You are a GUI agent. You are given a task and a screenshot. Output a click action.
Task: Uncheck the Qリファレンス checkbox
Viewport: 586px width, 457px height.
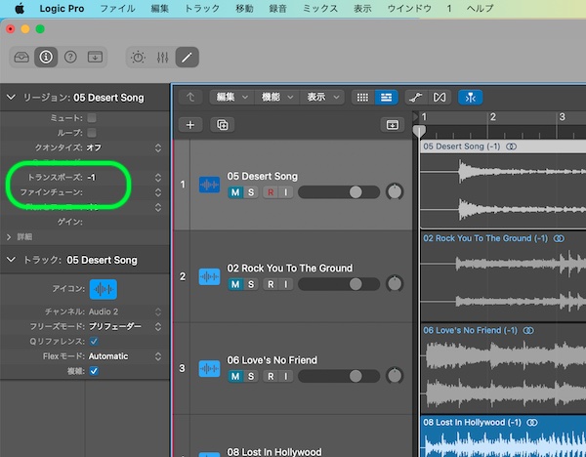(94, 341)
